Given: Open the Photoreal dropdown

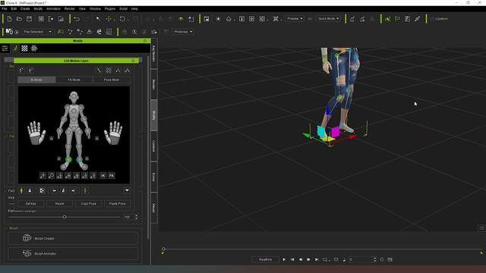Looking at the screenshot, I should 183,32.
